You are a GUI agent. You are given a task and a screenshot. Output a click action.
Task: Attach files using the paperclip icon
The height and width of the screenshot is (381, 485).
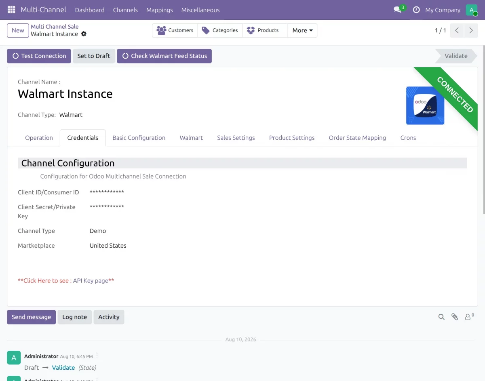pos(455,317)
